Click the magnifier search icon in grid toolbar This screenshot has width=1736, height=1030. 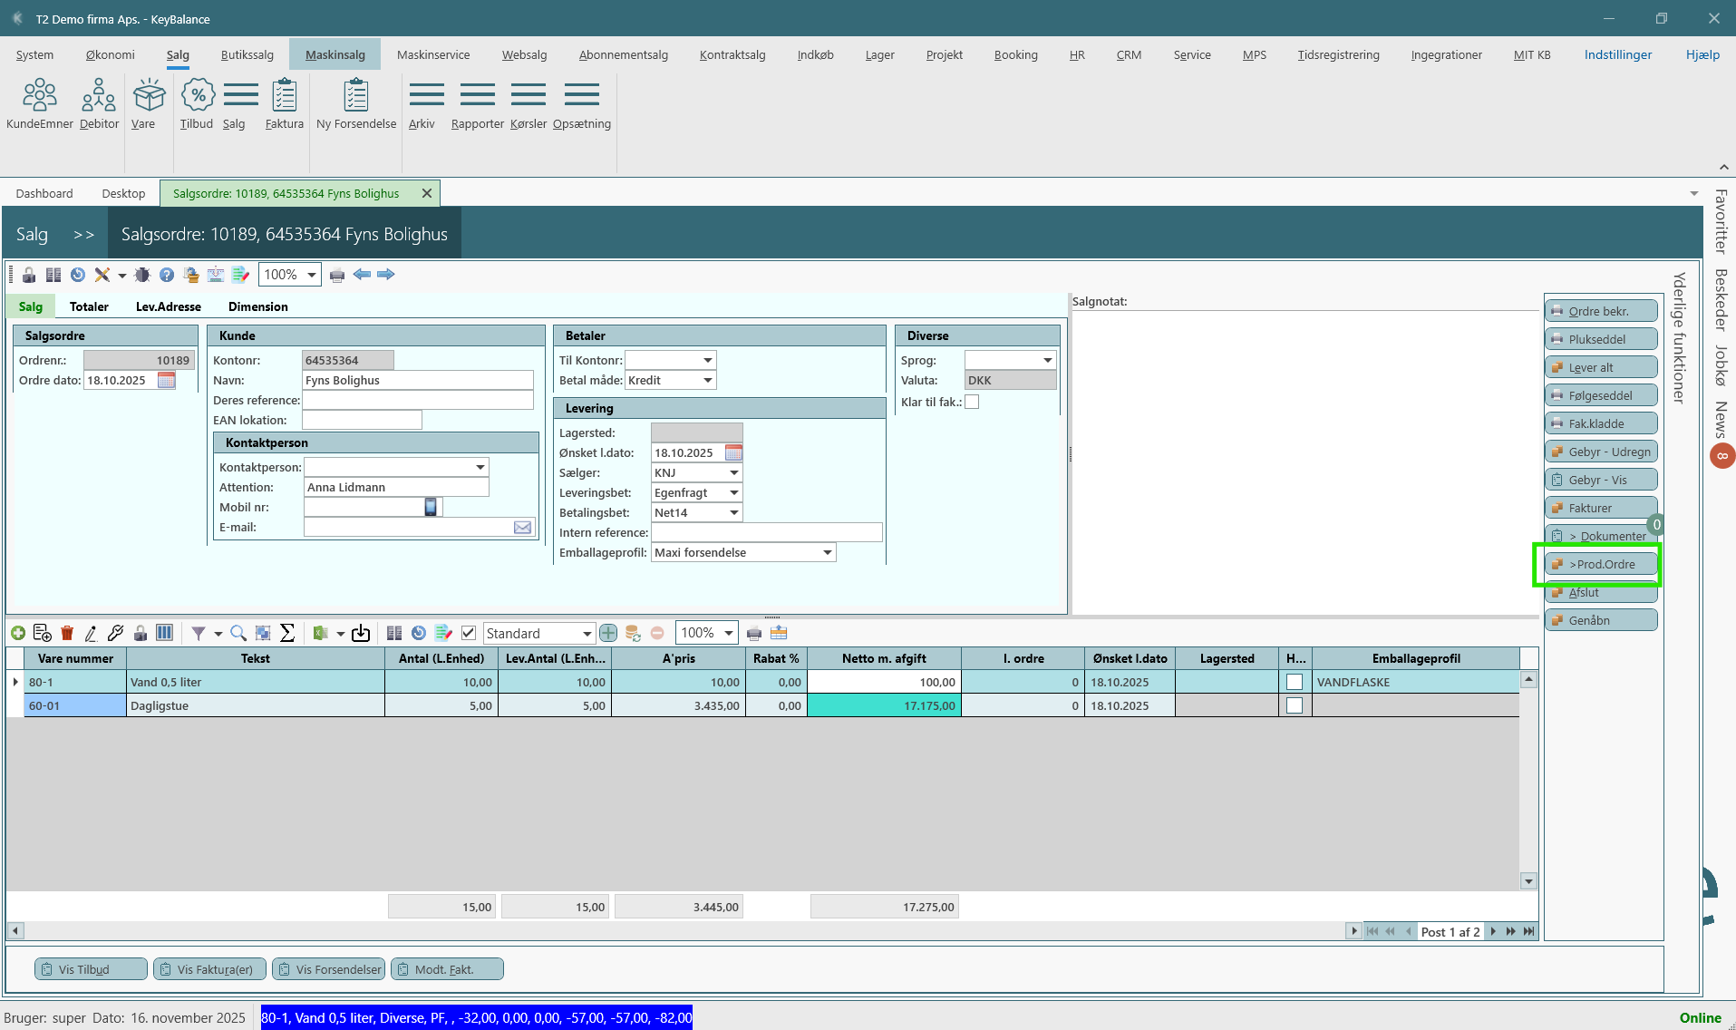(x=238, y=633)
